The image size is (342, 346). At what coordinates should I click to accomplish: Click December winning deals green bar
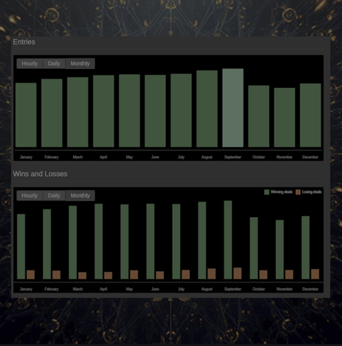[x=306, y=247]
